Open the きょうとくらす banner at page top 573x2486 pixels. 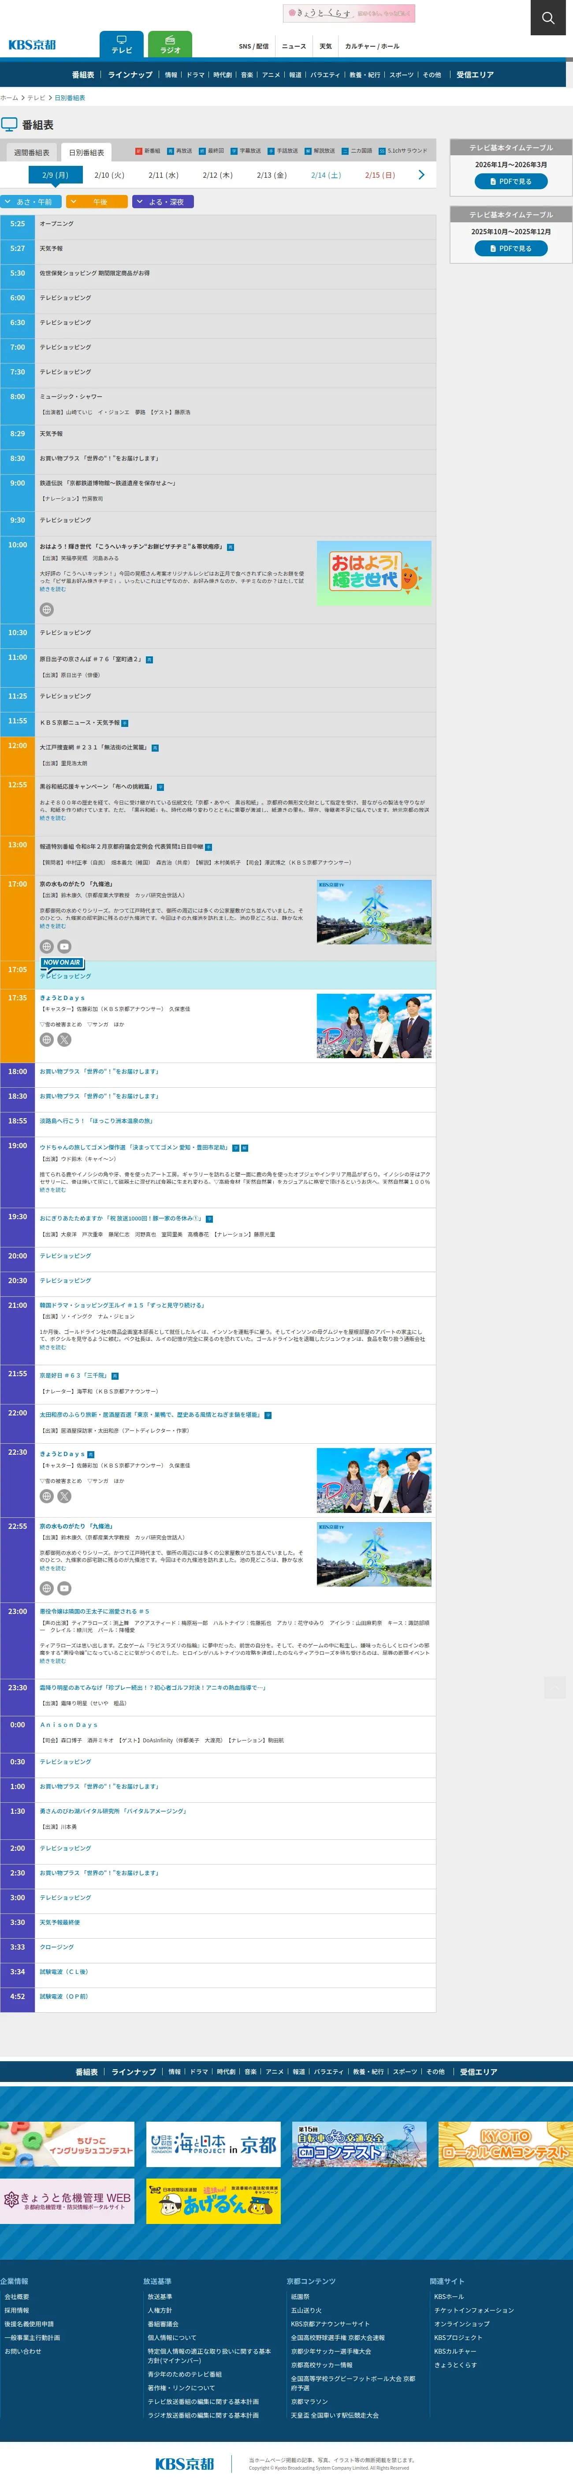point(348,14)
